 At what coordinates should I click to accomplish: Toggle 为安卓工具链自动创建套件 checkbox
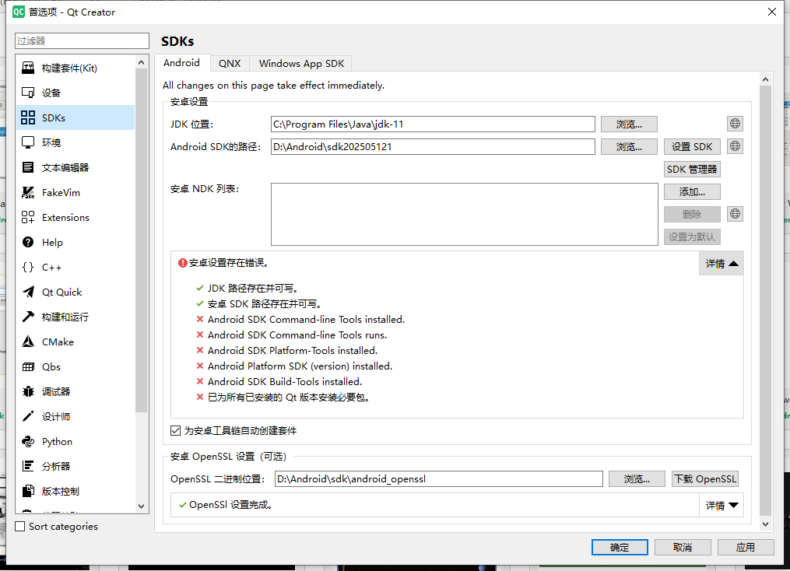click(x=175, y=430)
